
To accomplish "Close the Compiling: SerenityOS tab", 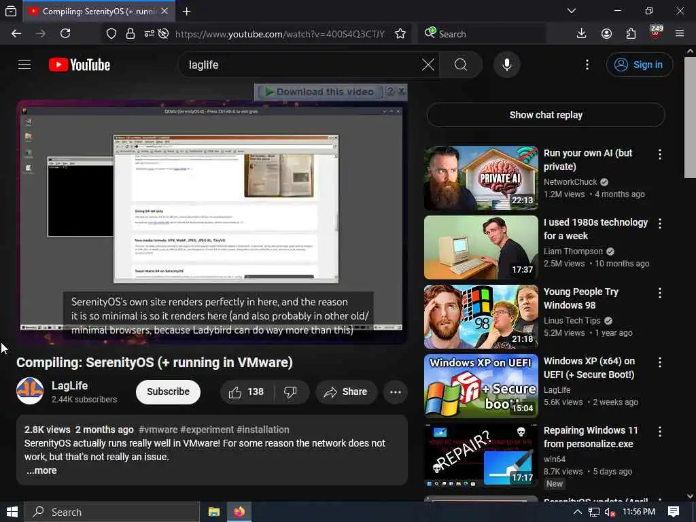I will coord(164,11).
